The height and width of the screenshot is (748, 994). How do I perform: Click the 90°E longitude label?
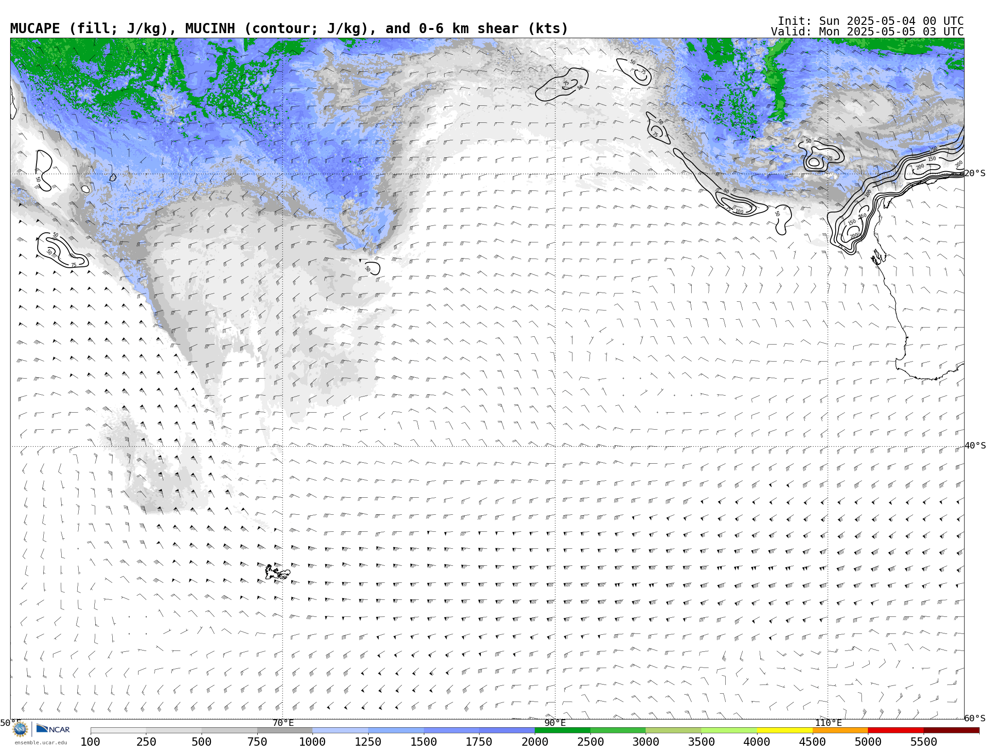coord(555,723)
